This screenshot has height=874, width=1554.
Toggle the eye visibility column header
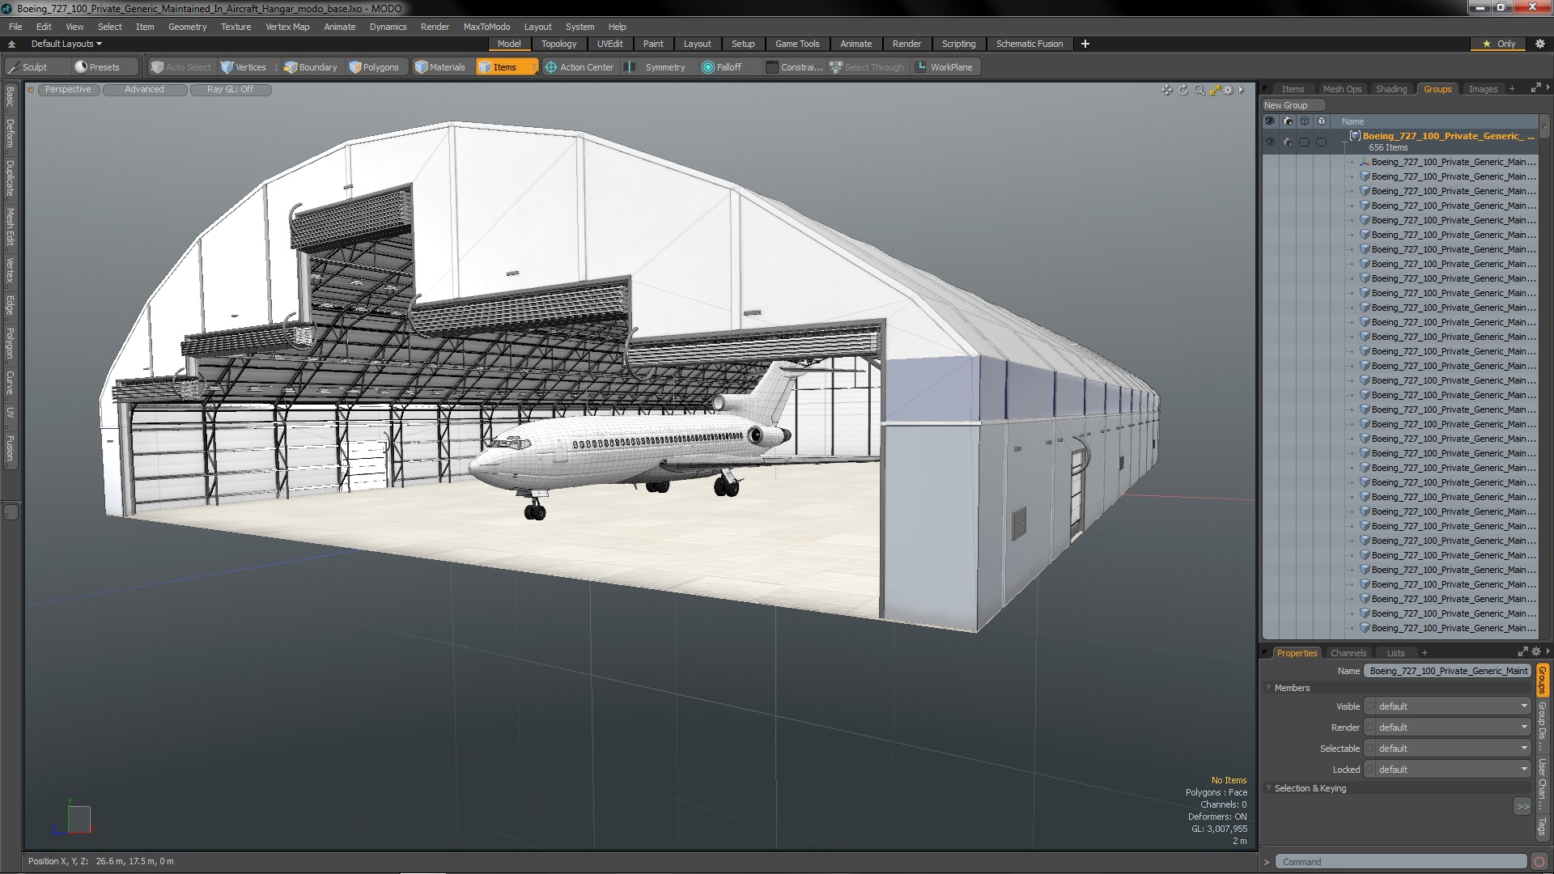pyautogui.click(x=1269, y=121)
